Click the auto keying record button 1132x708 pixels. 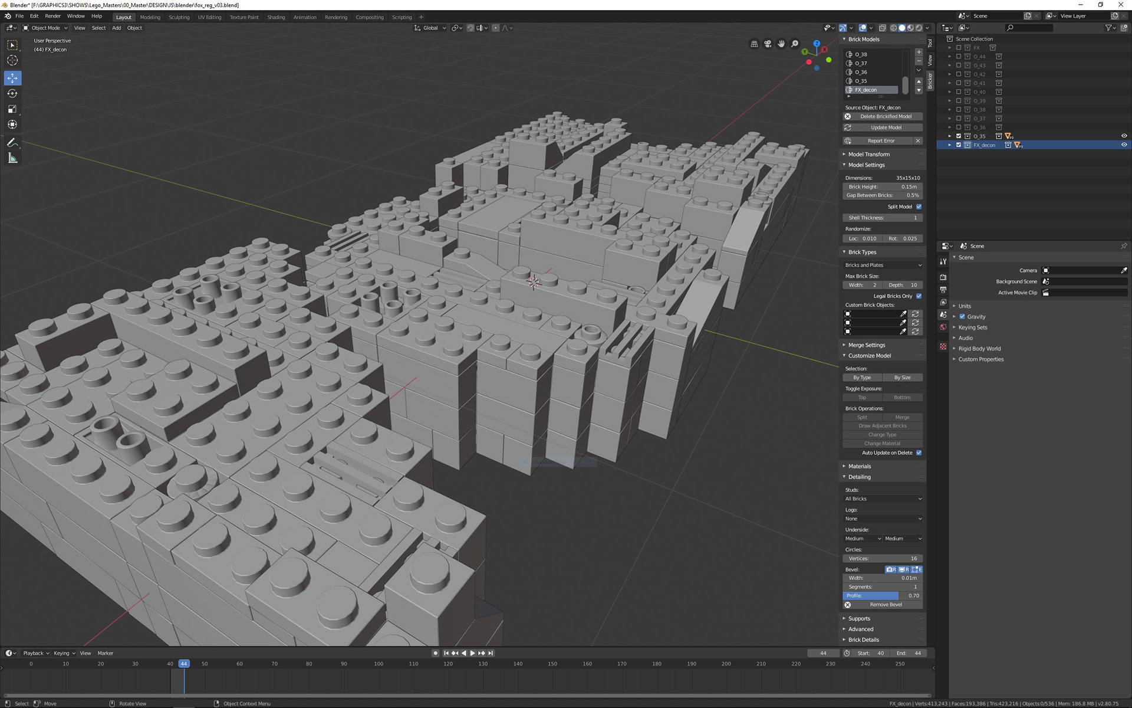[435, 653]
